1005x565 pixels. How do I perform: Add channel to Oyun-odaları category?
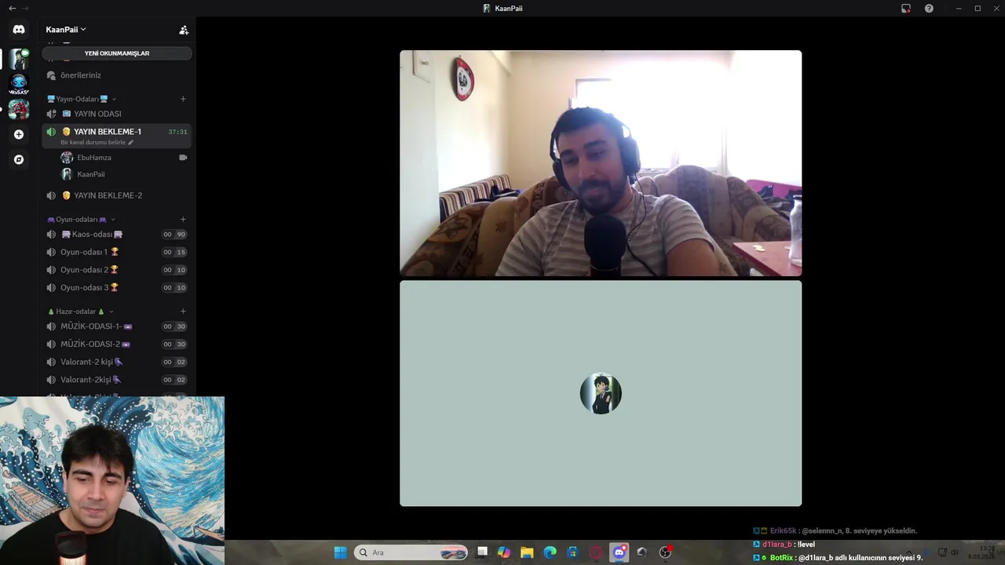(x=183, y=219)
